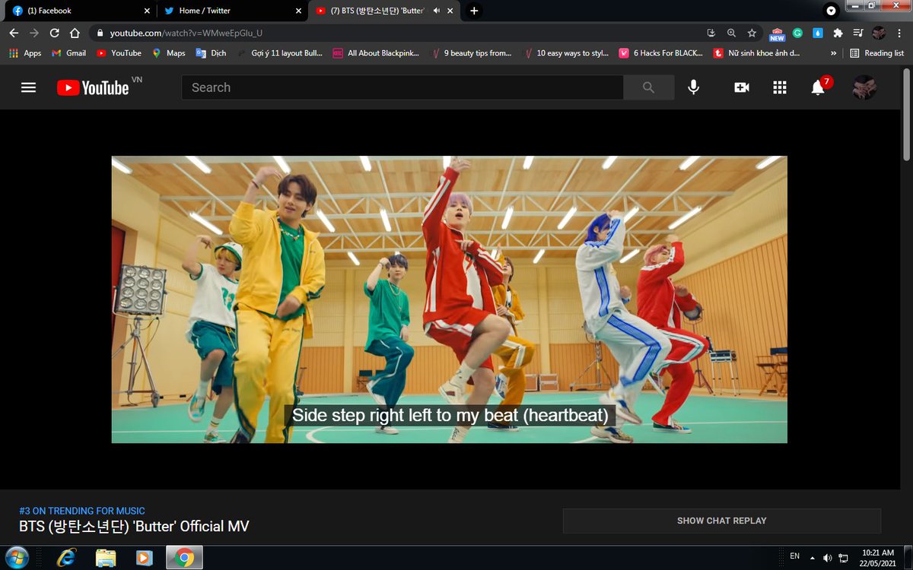Open the browser home page button

tap(75, 33)
